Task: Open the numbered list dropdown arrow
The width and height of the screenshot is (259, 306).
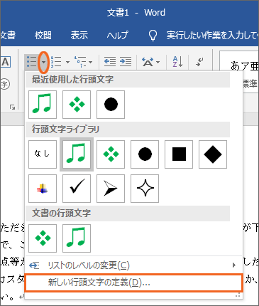Action: point(68,62)
